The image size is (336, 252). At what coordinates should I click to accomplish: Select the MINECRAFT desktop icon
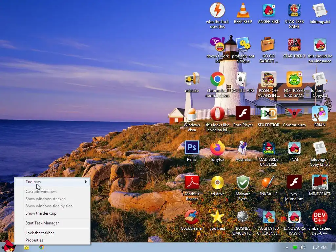pos(320,182)
